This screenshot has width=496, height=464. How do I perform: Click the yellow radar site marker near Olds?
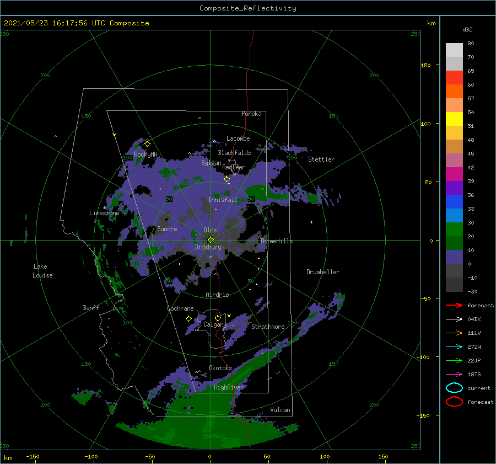211,240
